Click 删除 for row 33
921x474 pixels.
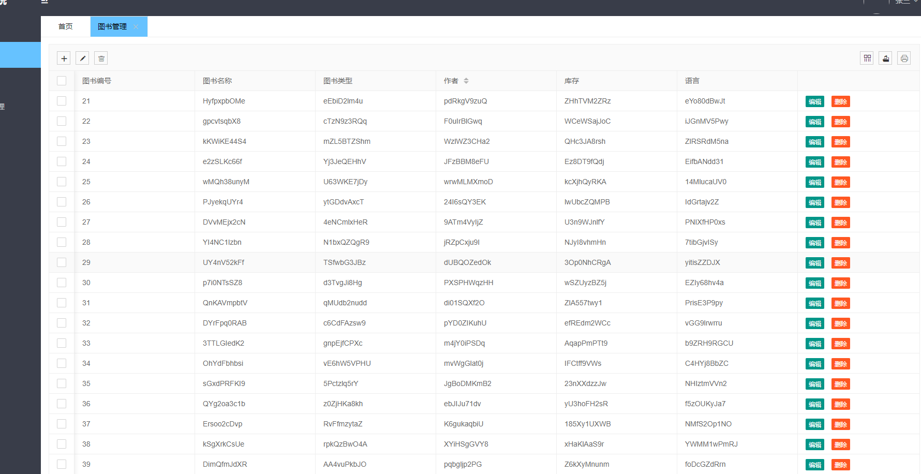841,344
